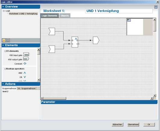Click the trash delete worksheet icon

click(8, 40)
